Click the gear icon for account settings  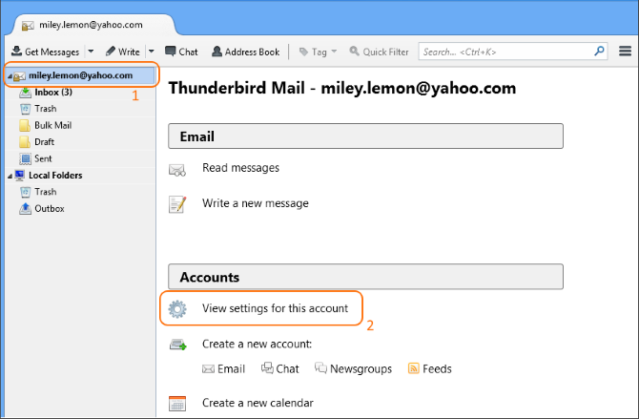click(x=177, y=309)
